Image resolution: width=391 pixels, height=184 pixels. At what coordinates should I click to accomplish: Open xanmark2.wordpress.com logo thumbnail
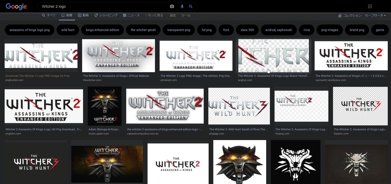click(351, 56)
